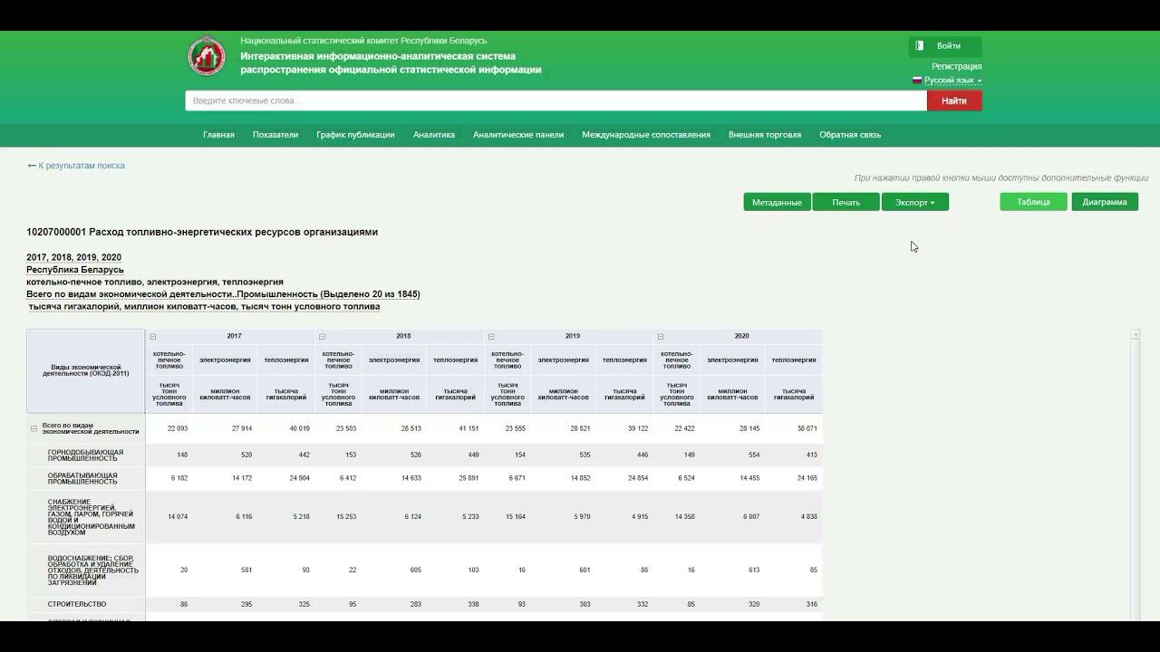Open the Русский язык language dropdown
This screenshot has width=1160, height=652.
point(952,81)
